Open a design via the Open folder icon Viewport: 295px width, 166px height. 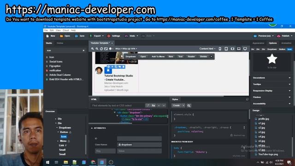click(61, 36)
